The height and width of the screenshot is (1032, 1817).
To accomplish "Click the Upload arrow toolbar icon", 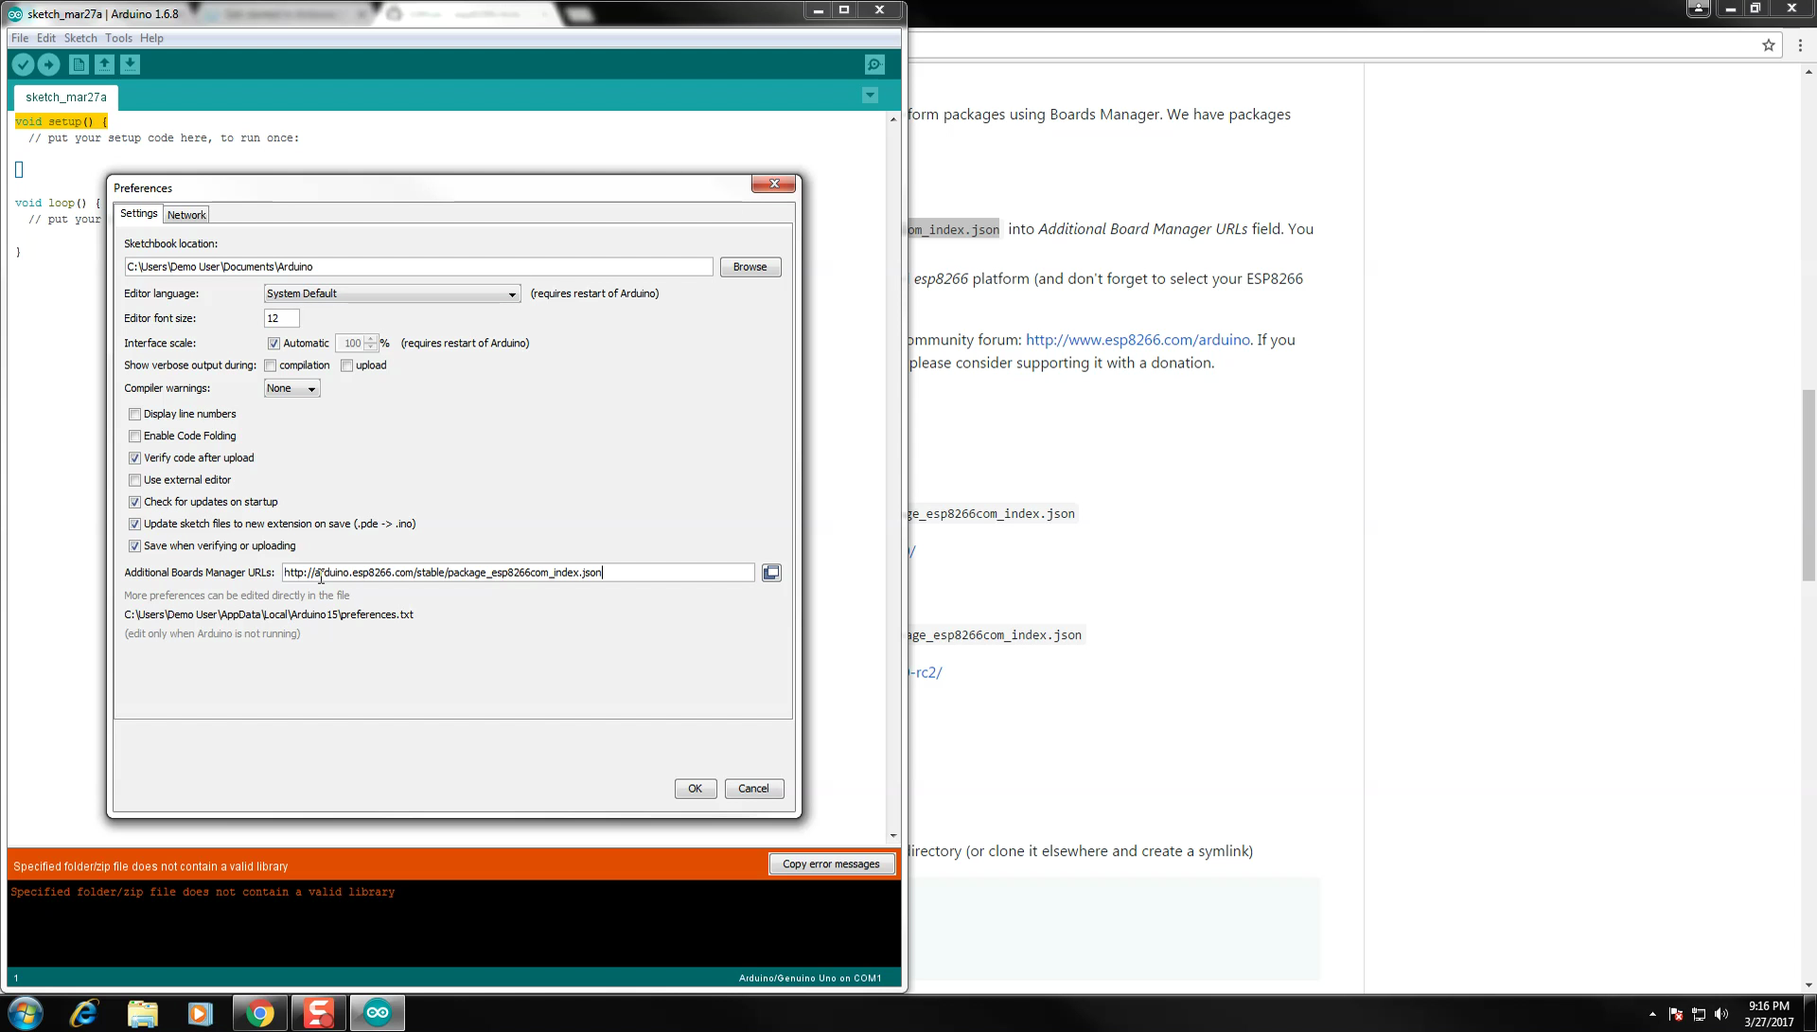I will [48, 64].
